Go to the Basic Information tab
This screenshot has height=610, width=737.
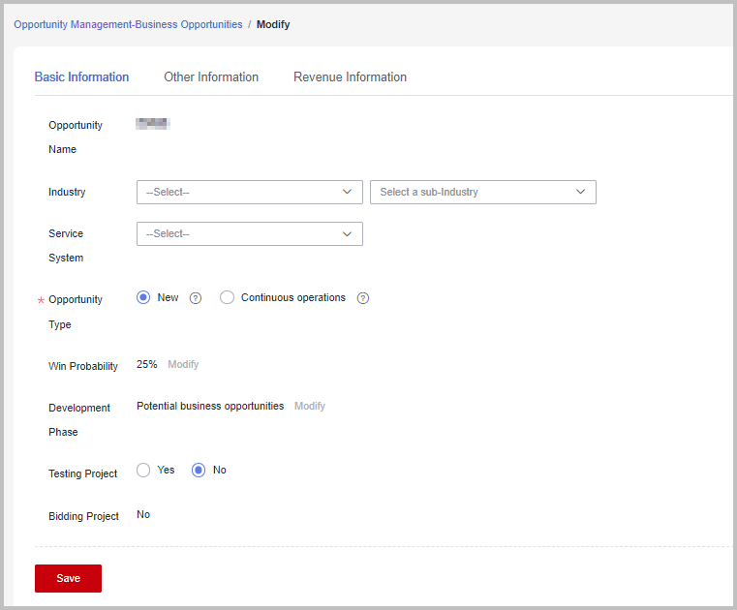pos(81,77)
